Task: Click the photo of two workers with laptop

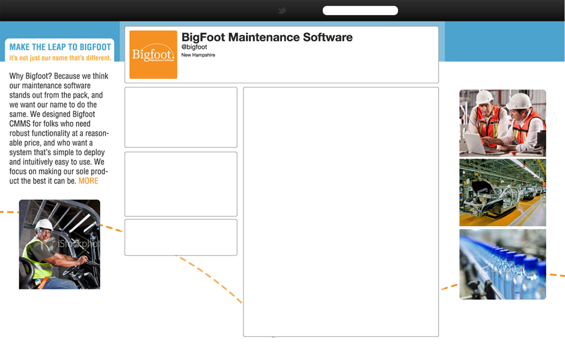Action: [x=503, y=123]
